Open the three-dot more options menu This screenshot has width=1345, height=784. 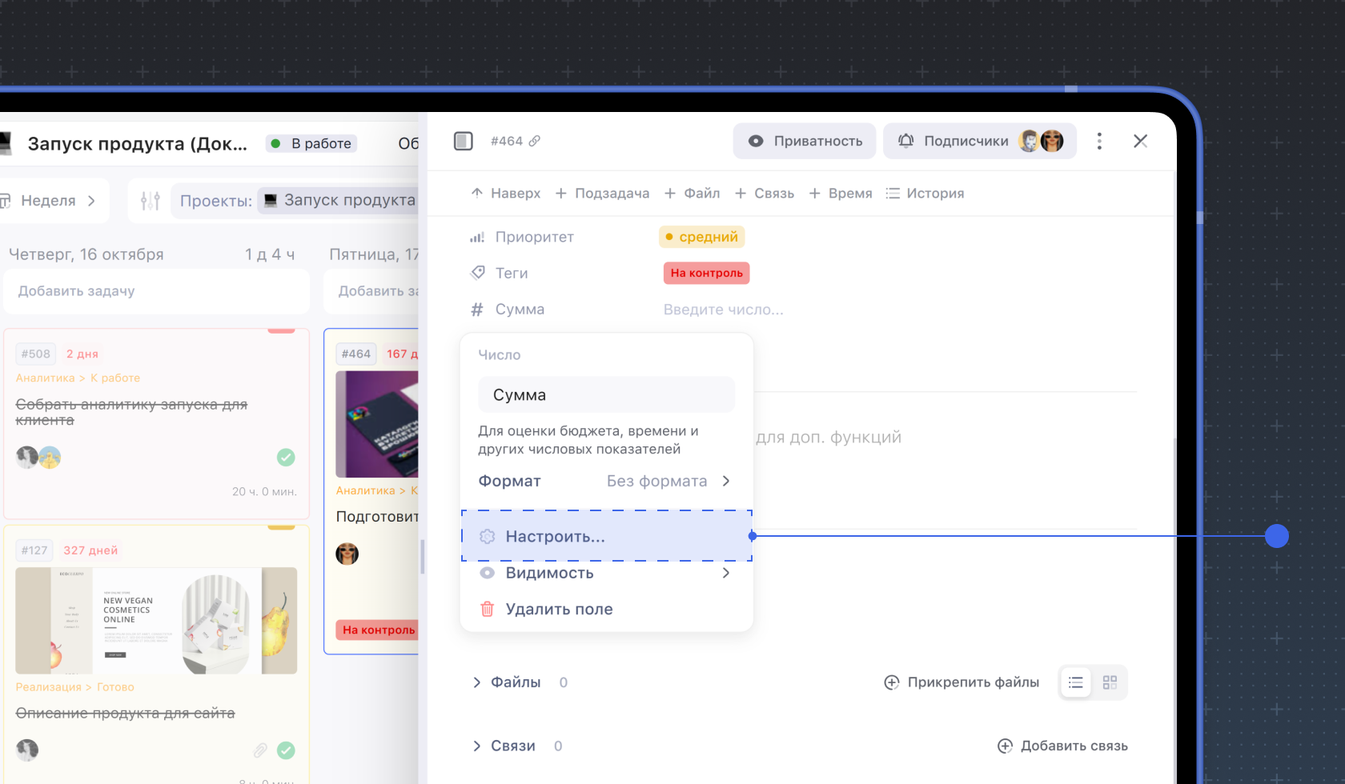(x=1099, y=141)
